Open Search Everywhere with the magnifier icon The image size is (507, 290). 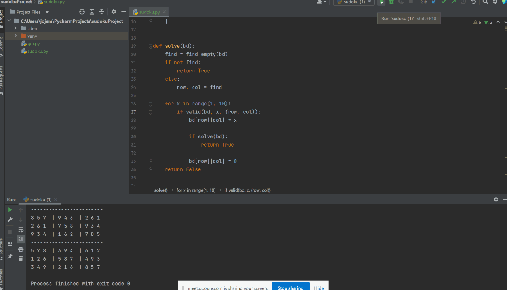pos(486,2)
